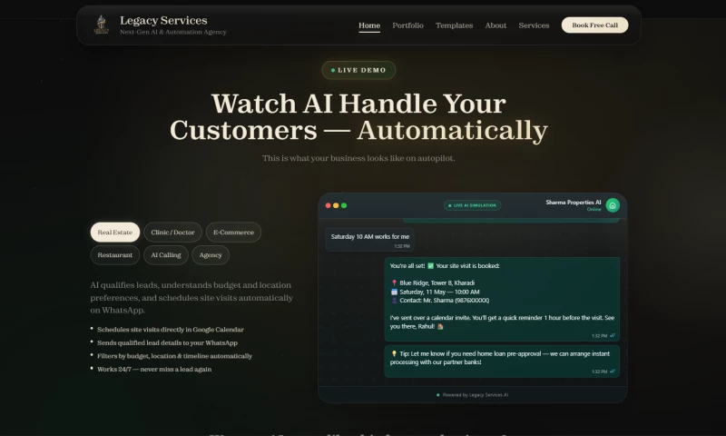Click the LIVE DEMO badge

coord(358,70)
